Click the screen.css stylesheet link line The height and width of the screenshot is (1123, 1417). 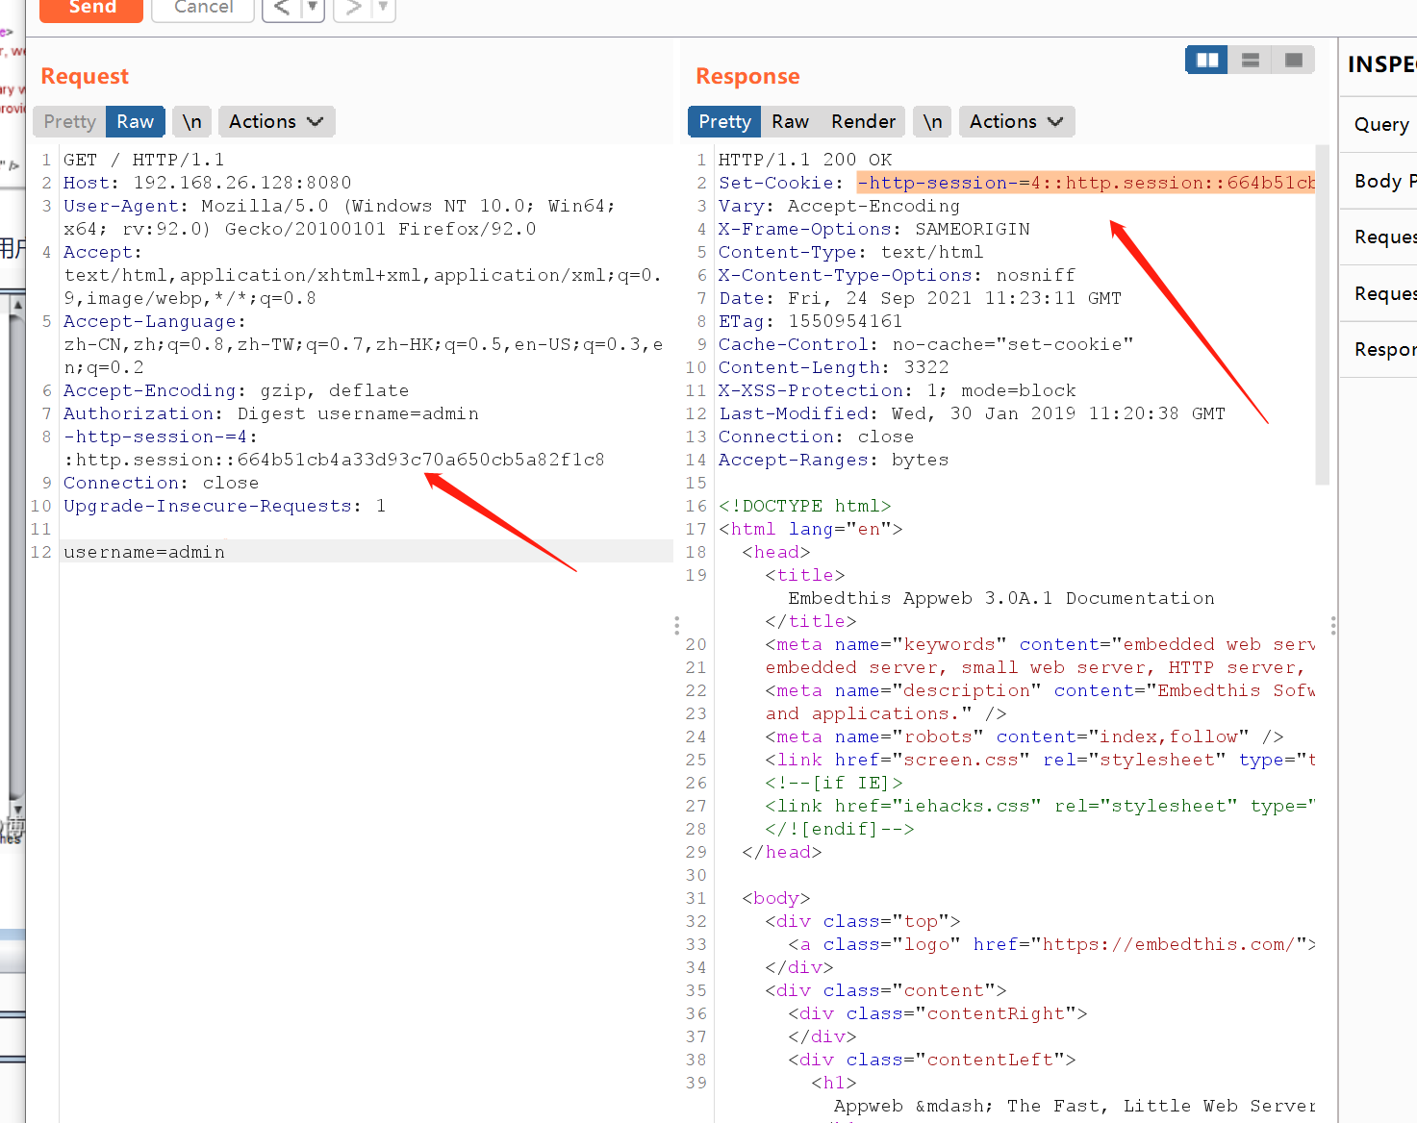pos(1040,760)
